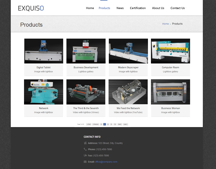Viewport: 216px width, 169px height.
Task: Open the Business Woman title link
Action: 170,108
